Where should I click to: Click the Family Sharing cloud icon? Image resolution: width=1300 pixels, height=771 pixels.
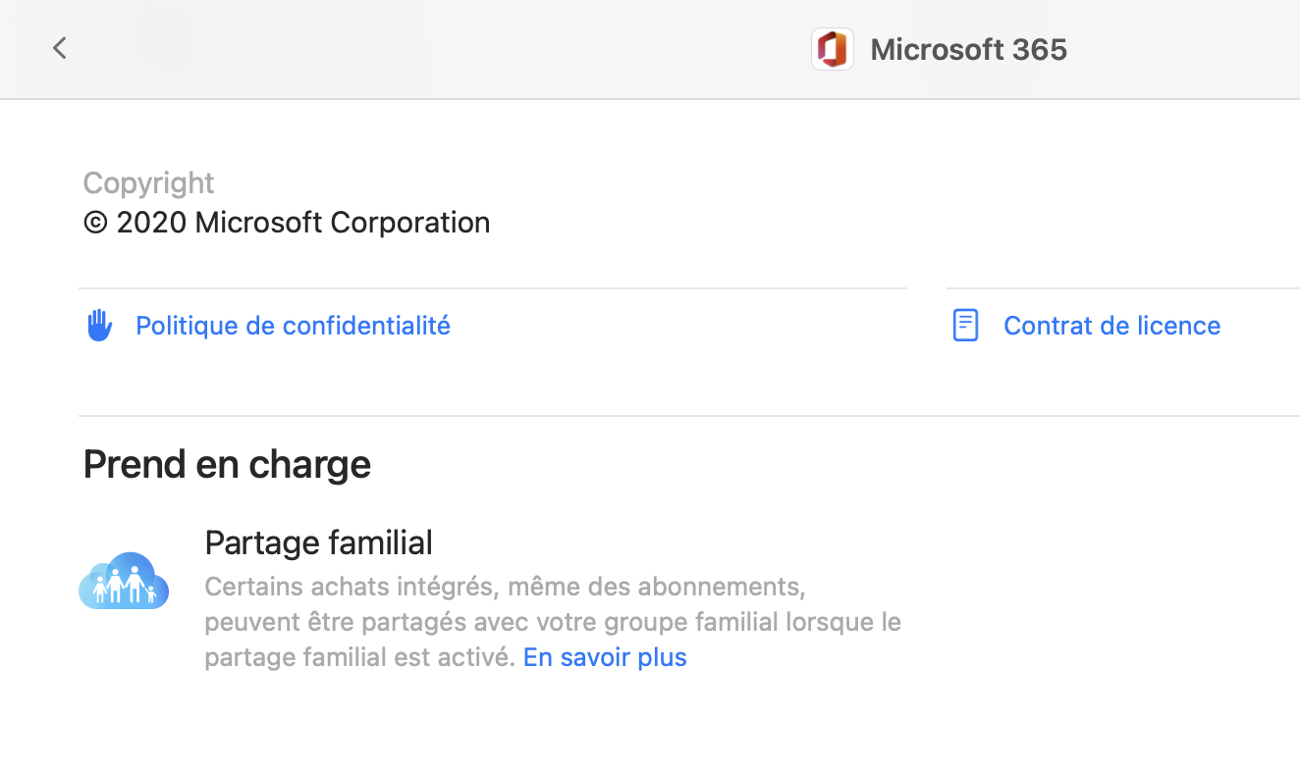124,581
